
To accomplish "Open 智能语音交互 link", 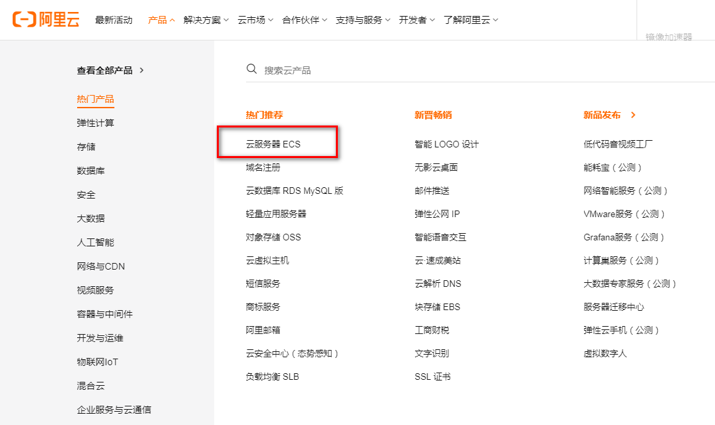I will coord(440,237).
